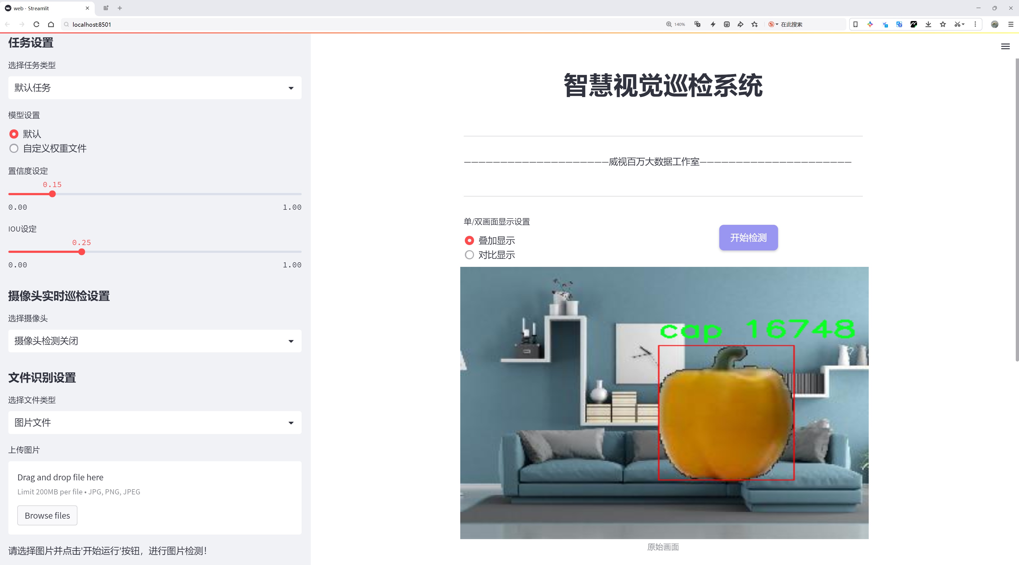Click the share arrow icon in address bar

tap(740, 25)
